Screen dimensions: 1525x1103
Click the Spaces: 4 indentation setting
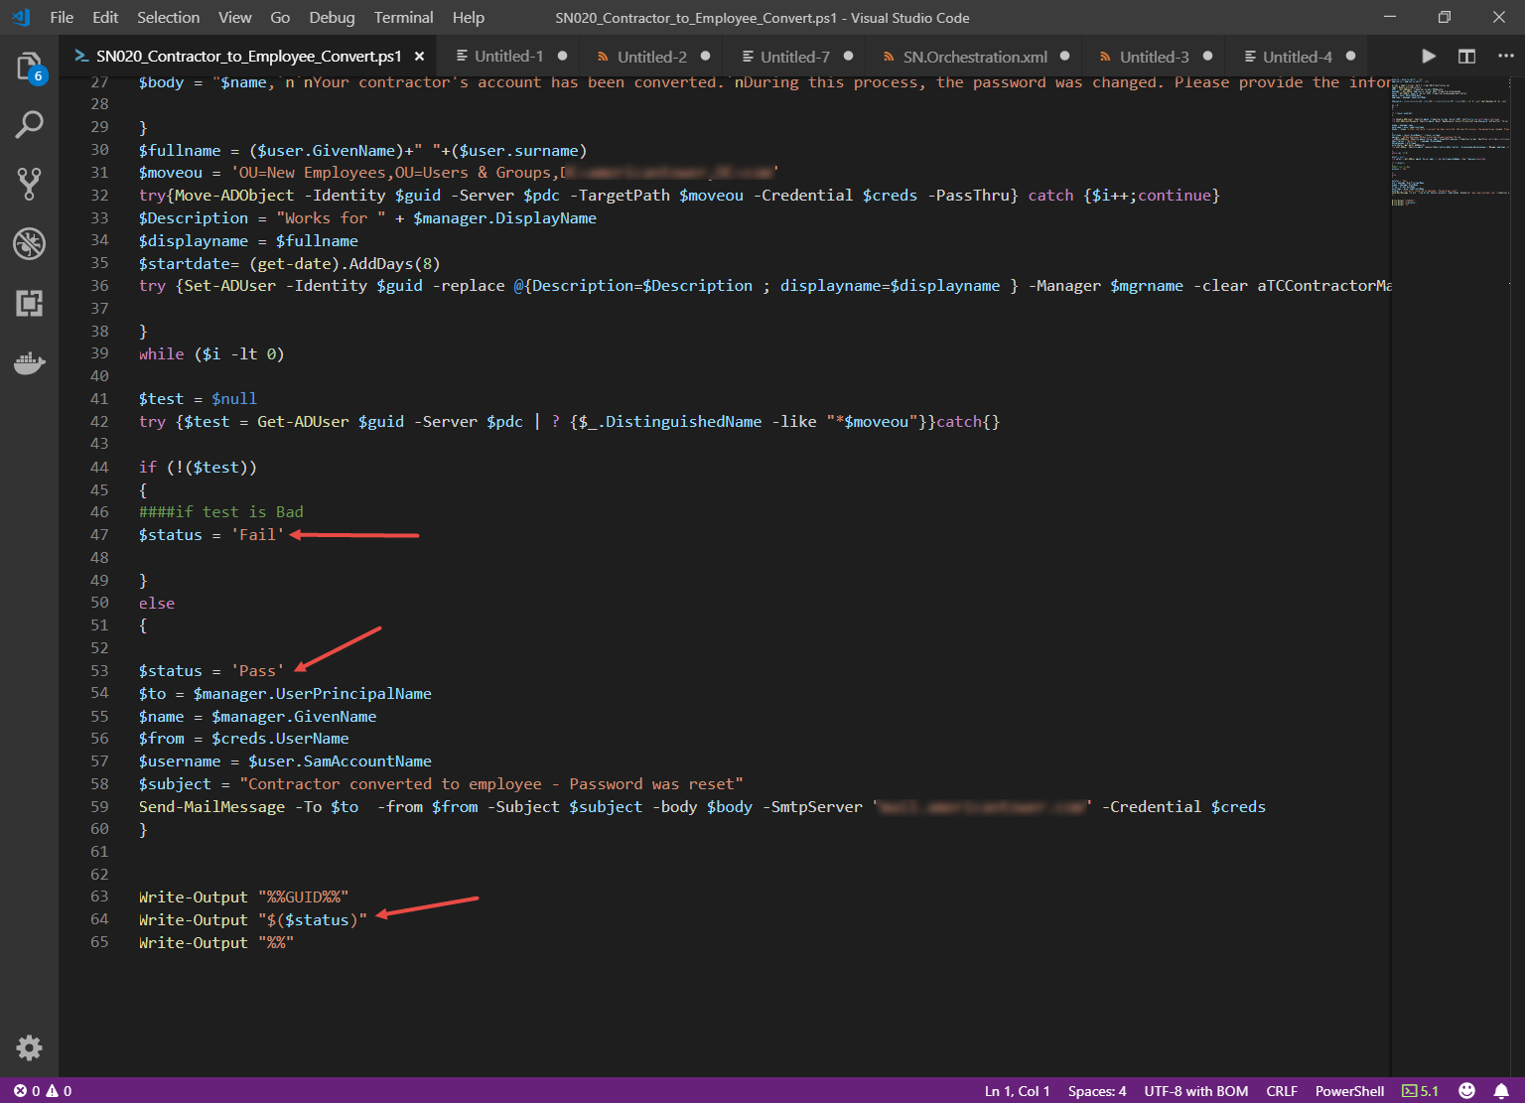click(1097, 1091)
